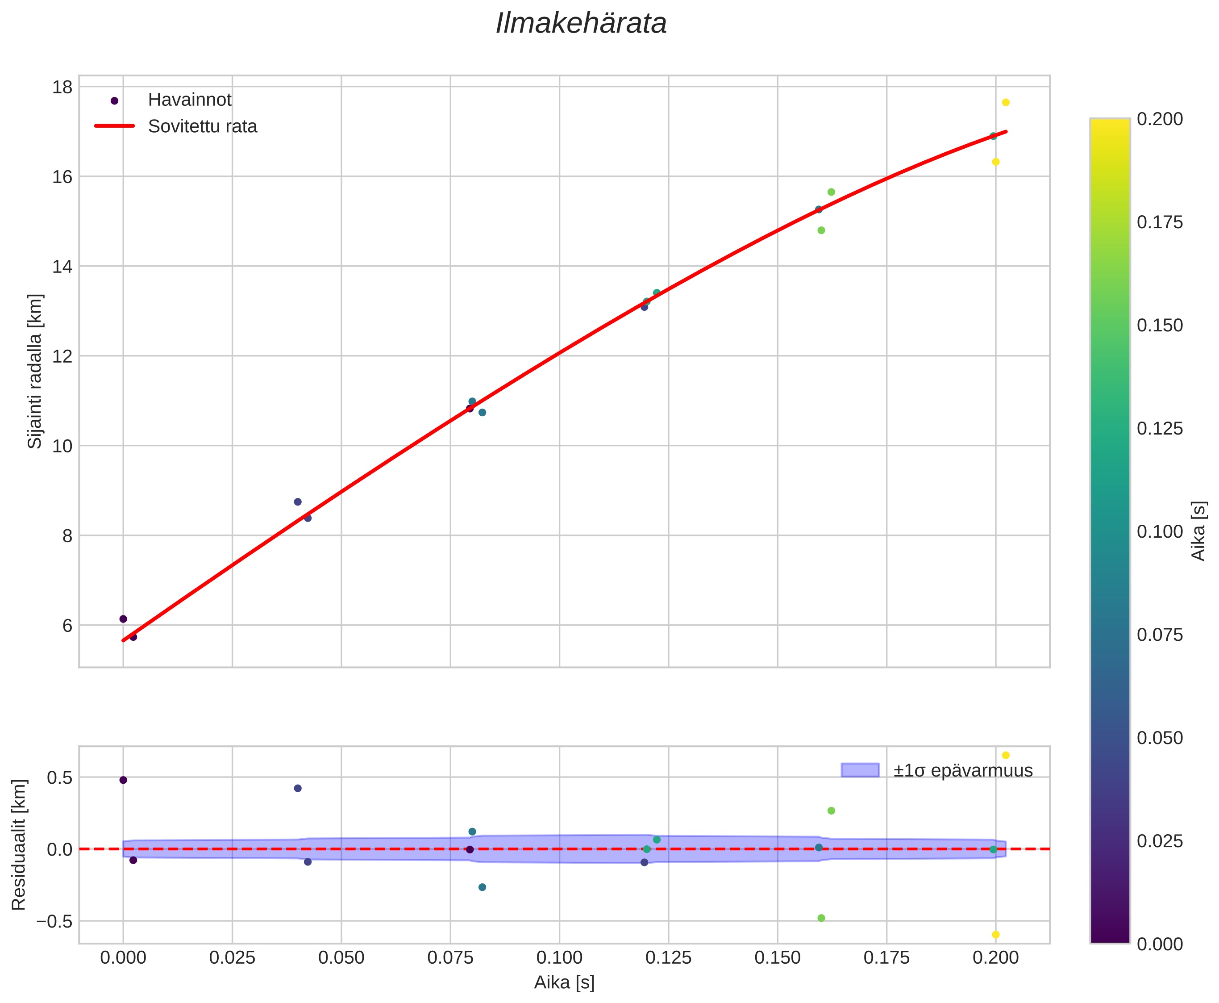The height and width of the screenshot is (1003, 1219).
Task: Click the red 'Sovitettu rata' legend line
Action: tap(114, 126)
